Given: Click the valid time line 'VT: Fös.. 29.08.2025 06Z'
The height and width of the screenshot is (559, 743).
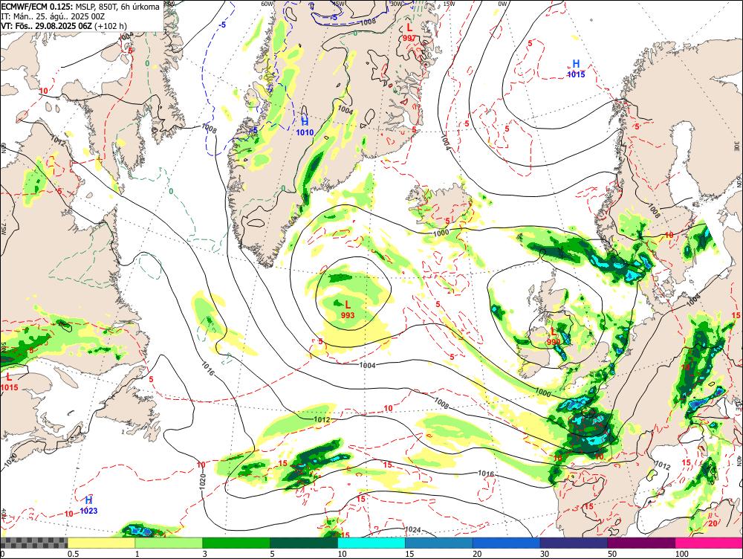Looking at the screenshot, I should 46,25.
